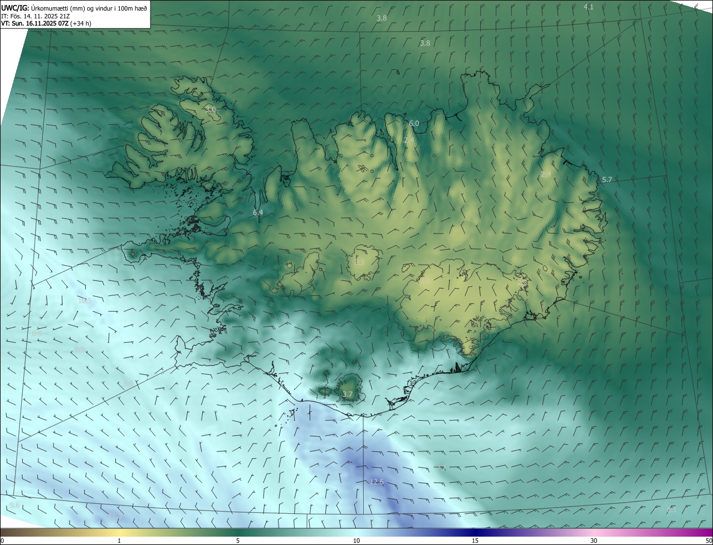The image size is (713, 545).
Task: Click the "2.3" value on the glacier outline
Action: (x=359, y=262)
